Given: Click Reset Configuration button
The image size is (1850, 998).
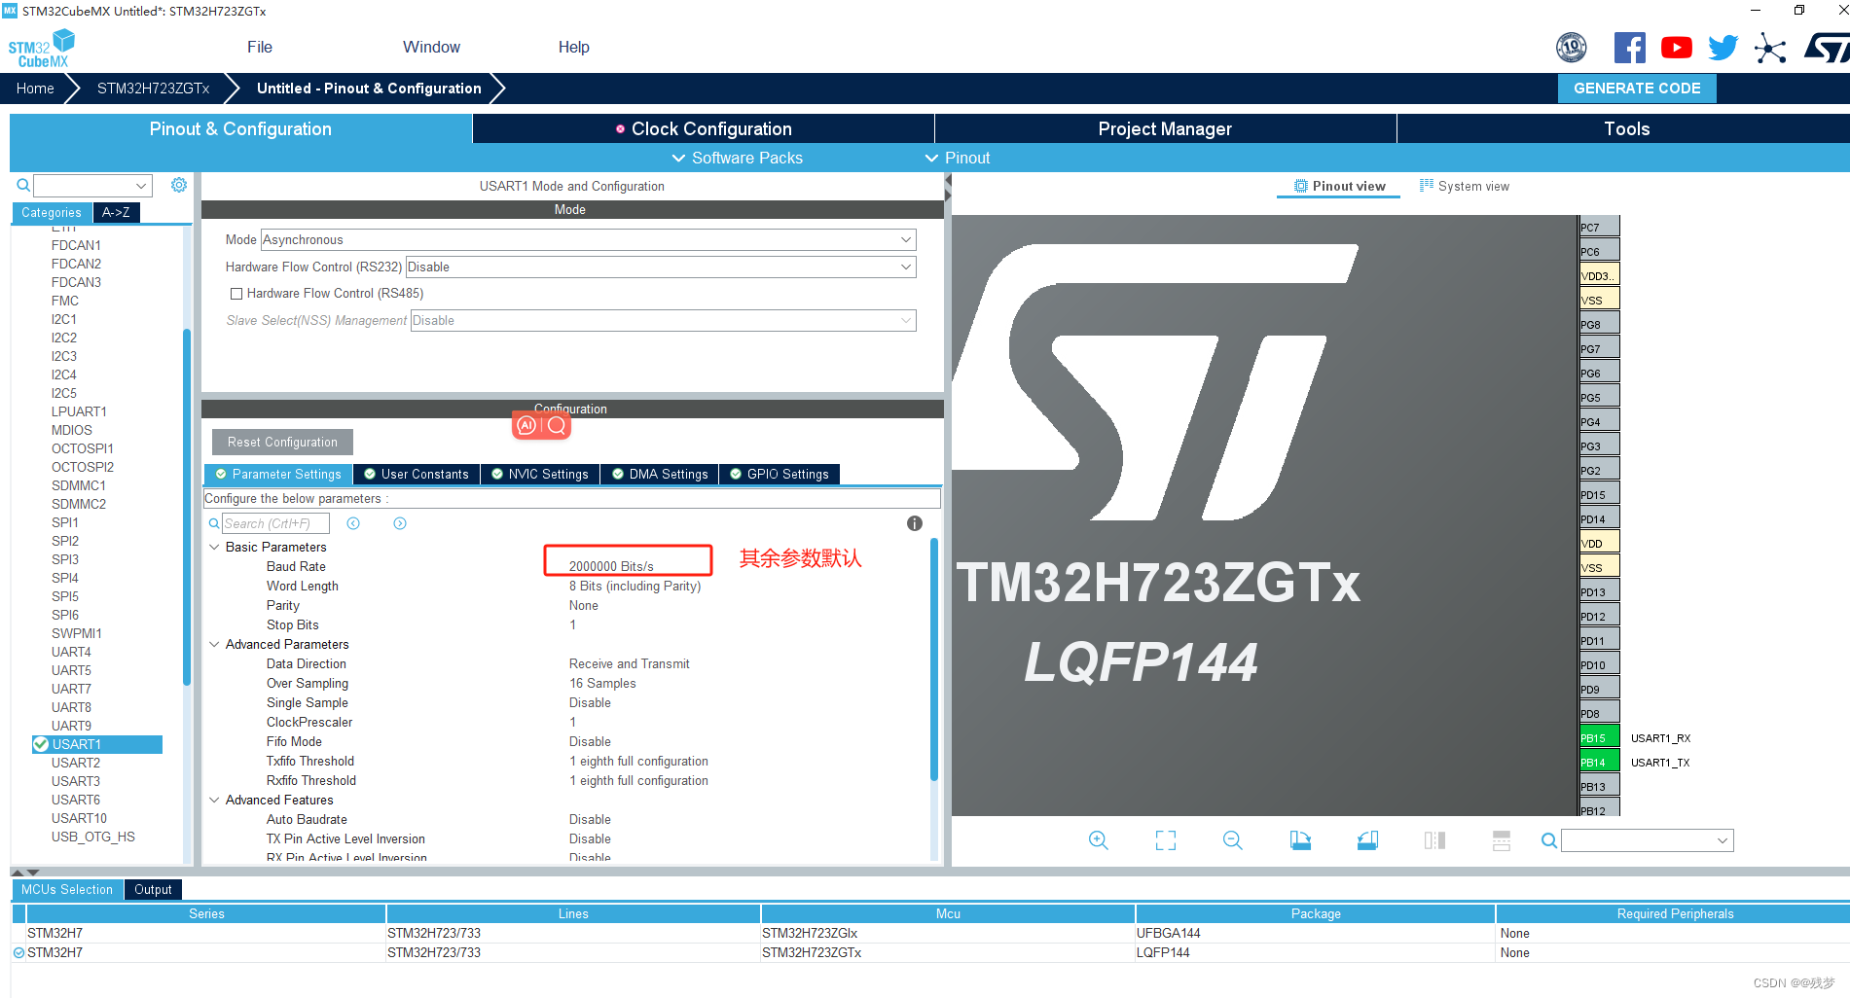Looking at the screenshot, I should (282, 442).
